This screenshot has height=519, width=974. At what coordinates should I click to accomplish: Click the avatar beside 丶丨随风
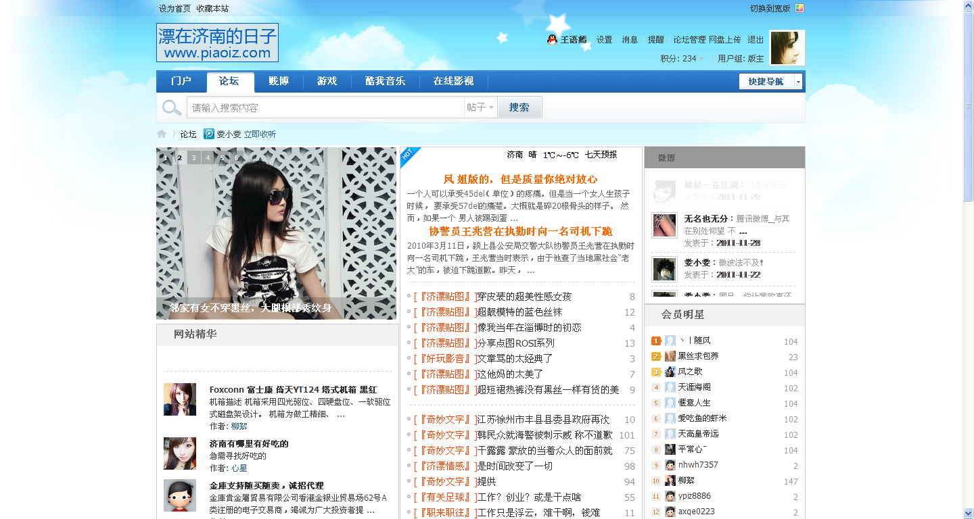(670, 341)
